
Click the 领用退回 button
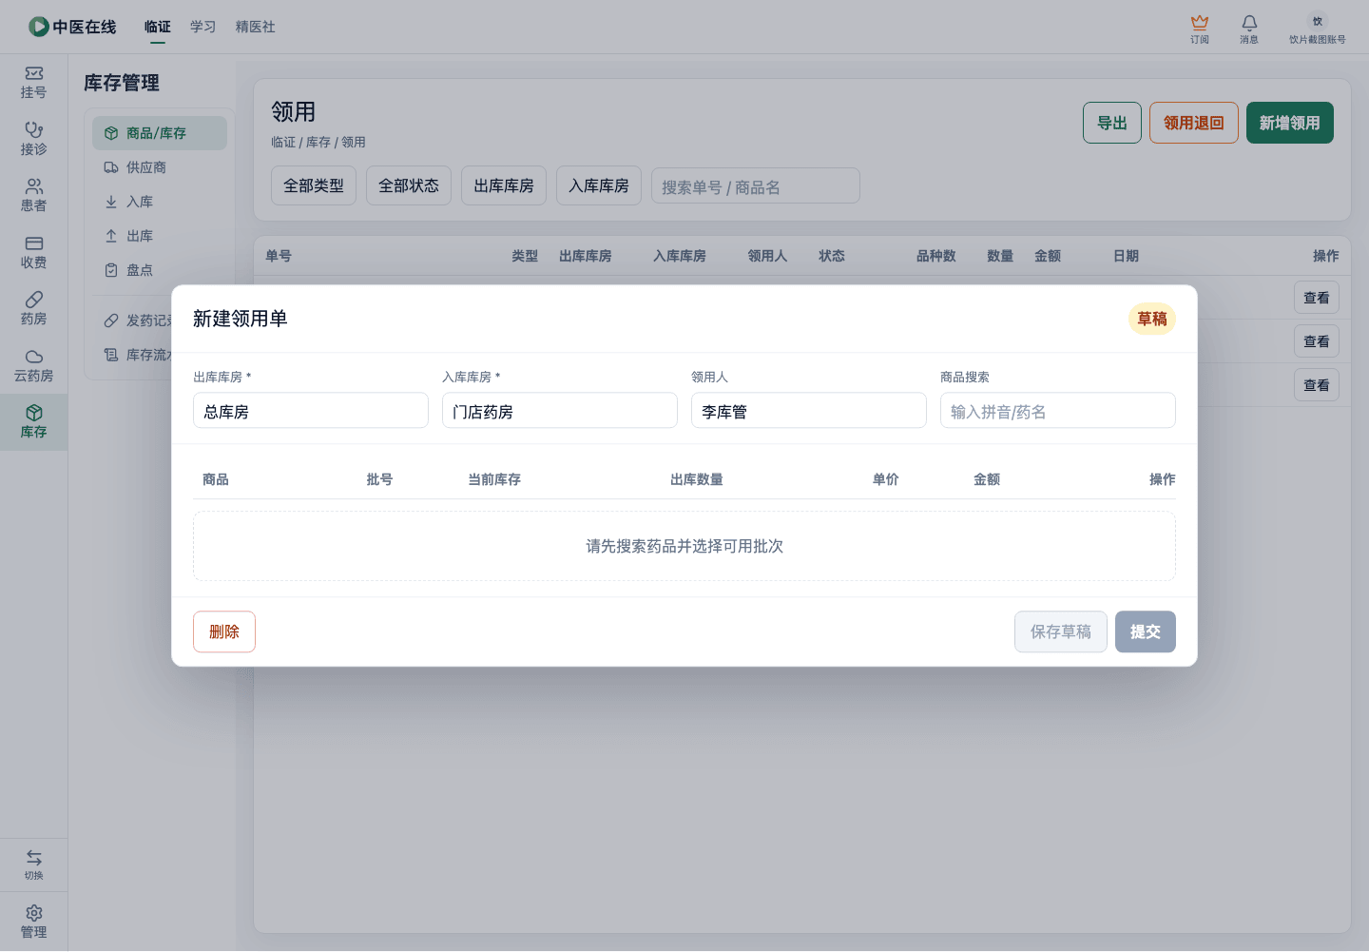(x=1194, y=123)
